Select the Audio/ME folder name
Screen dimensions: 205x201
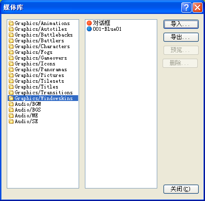pos(27,115)
